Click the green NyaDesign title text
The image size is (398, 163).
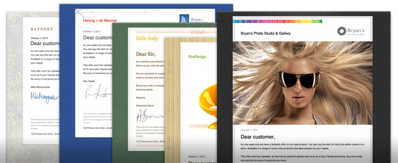point(197,57)
